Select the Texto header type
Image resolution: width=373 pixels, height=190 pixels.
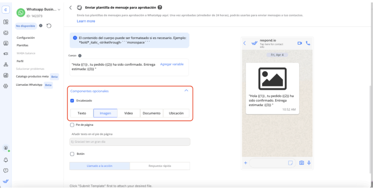tap(82, 113)
